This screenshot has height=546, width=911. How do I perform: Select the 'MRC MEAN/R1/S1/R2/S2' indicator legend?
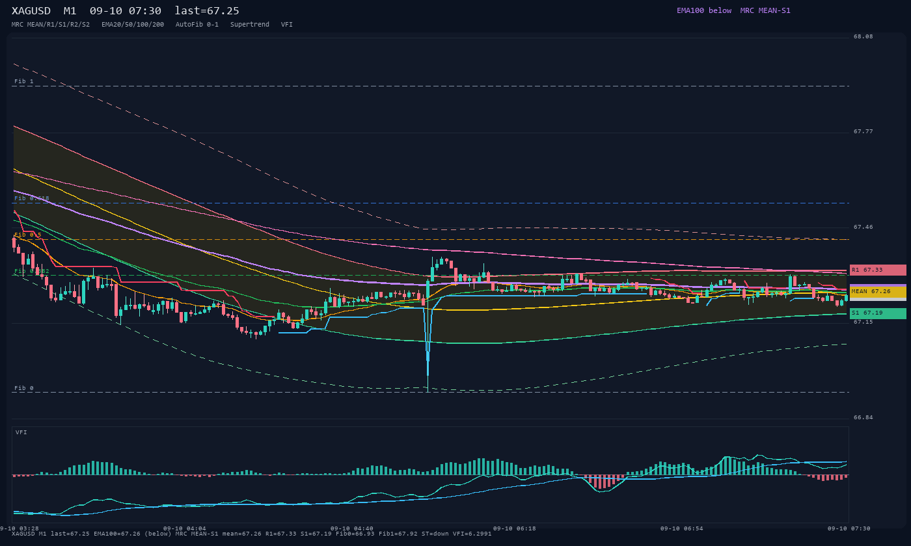pyautogui.click(x=51, y=25)
